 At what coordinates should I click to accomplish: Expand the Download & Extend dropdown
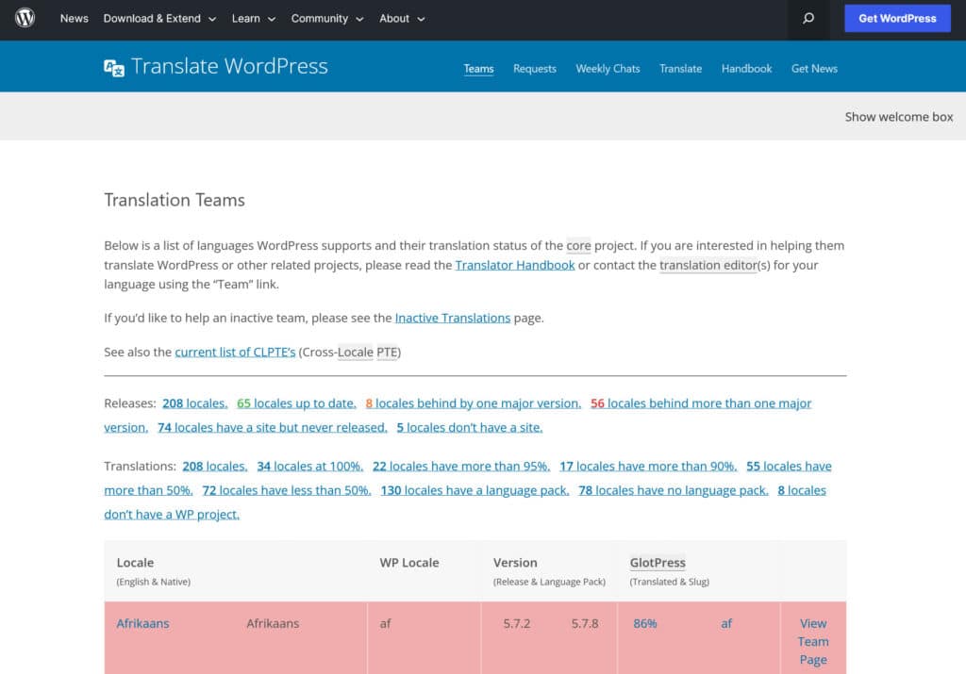(160, 18)
